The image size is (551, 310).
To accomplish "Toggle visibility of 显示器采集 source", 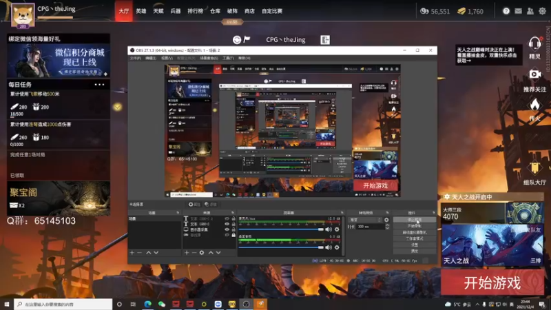I will point(227,229).
